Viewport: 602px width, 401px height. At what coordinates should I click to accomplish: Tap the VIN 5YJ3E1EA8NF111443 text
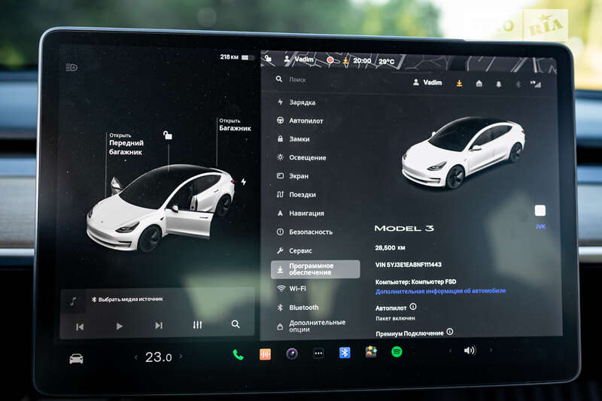point(408,265)
